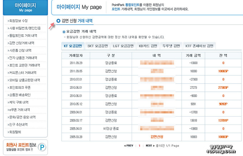Image resolution: width=243 pixels, height=156 pixels.
Task: Click the blue circle icon beside 감면 신청 거래 내역
Action: tap(59, 21)
